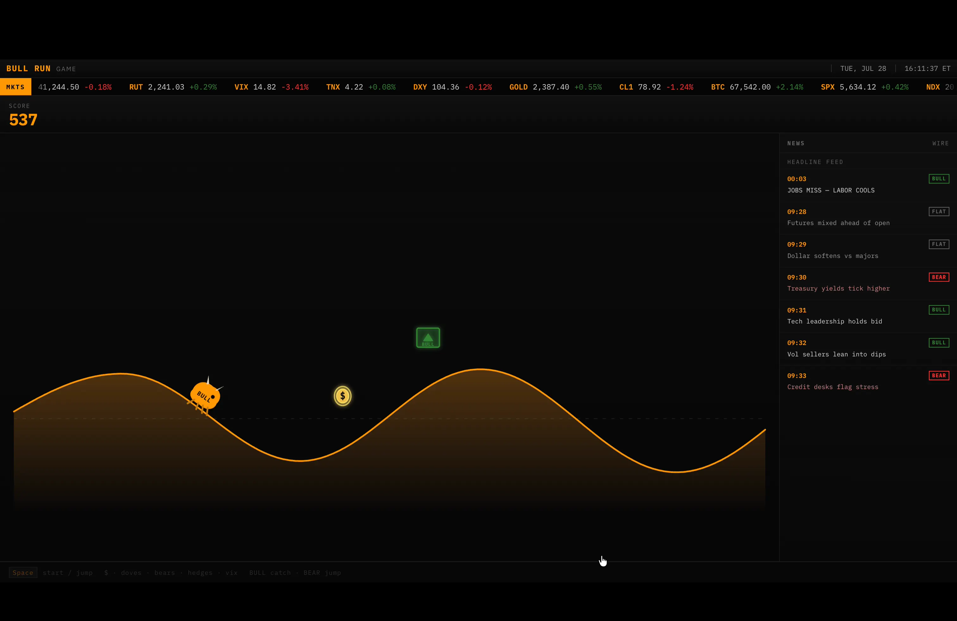Screen dimensions: 957x621
Task: Click the BULL catch · BEAR jump hint
Action: coord(295,573)
